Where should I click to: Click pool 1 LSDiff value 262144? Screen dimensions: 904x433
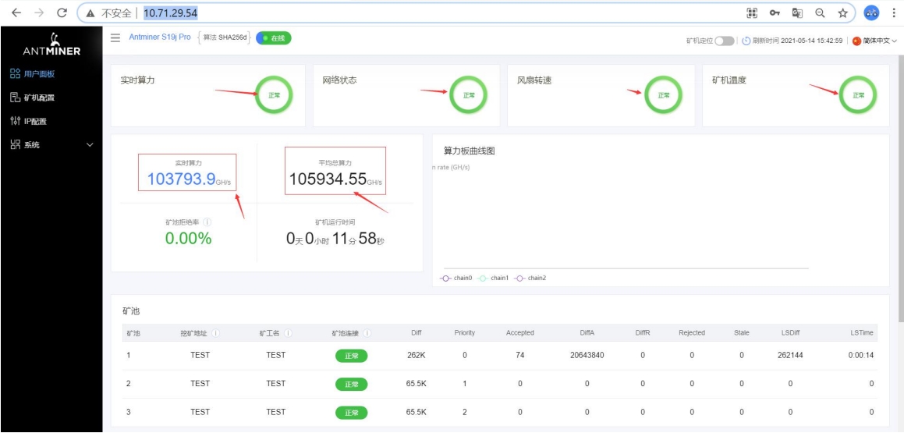(790, 355)
